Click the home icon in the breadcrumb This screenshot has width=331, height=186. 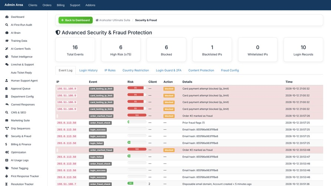pos(97,20)
